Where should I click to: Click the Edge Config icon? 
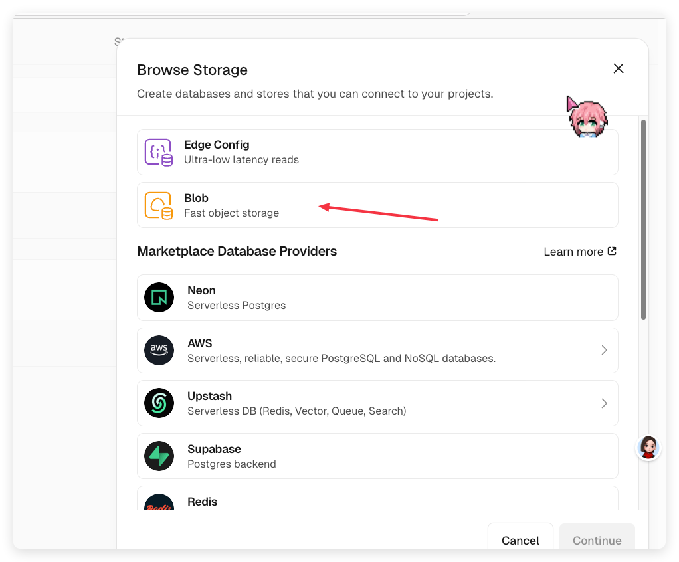(x=159, y=152)
